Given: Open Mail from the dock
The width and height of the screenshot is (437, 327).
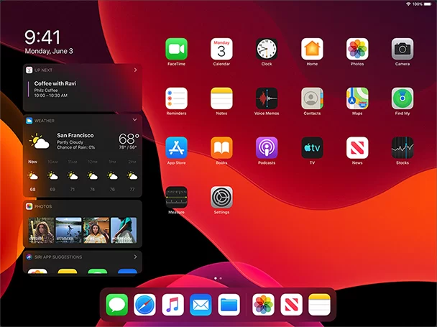Looking at the screenshot, I should tap(201, 305).
